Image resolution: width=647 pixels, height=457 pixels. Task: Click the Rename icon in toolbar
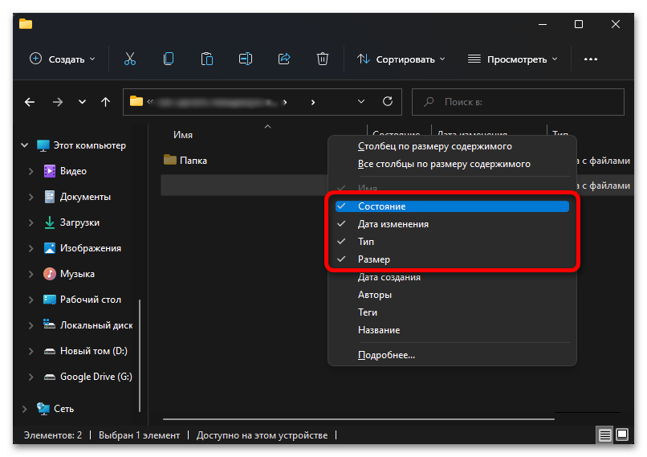(246, 59)
